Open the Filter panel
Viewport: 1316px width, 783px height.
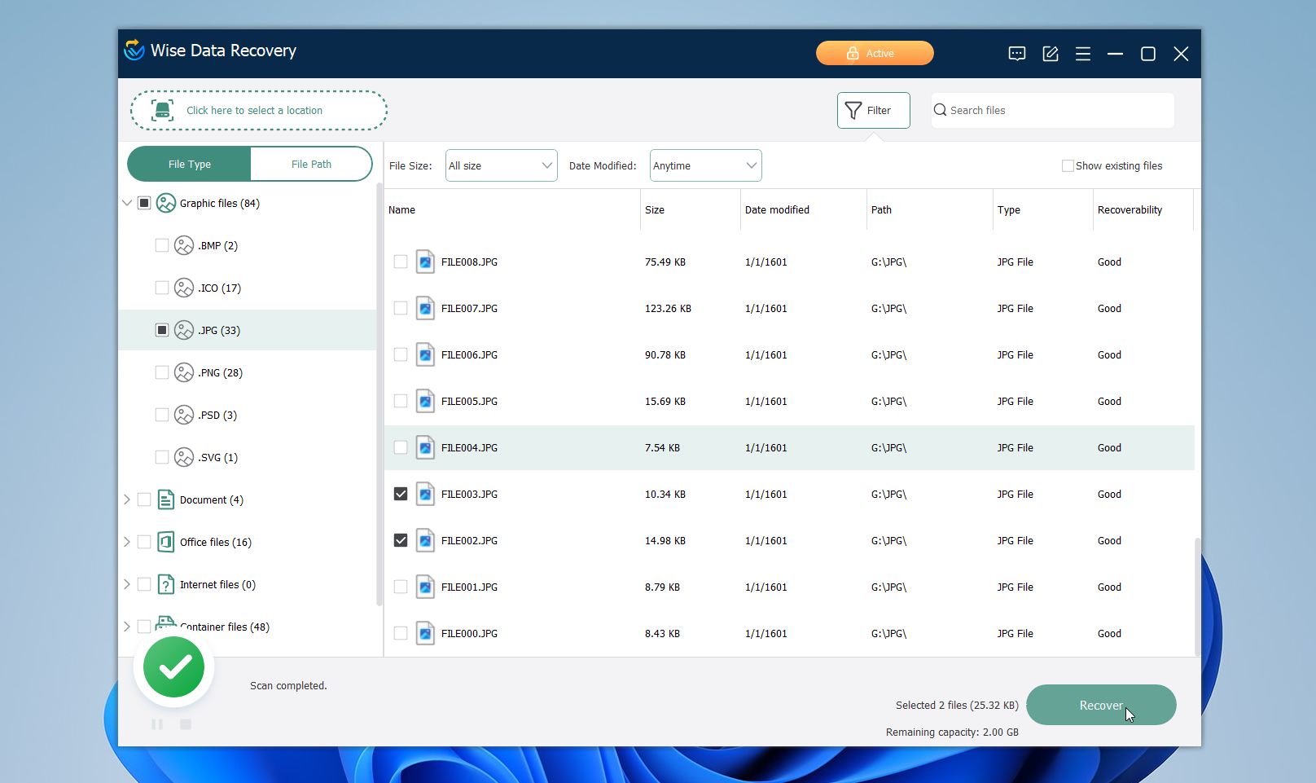[x=872, y=110]
